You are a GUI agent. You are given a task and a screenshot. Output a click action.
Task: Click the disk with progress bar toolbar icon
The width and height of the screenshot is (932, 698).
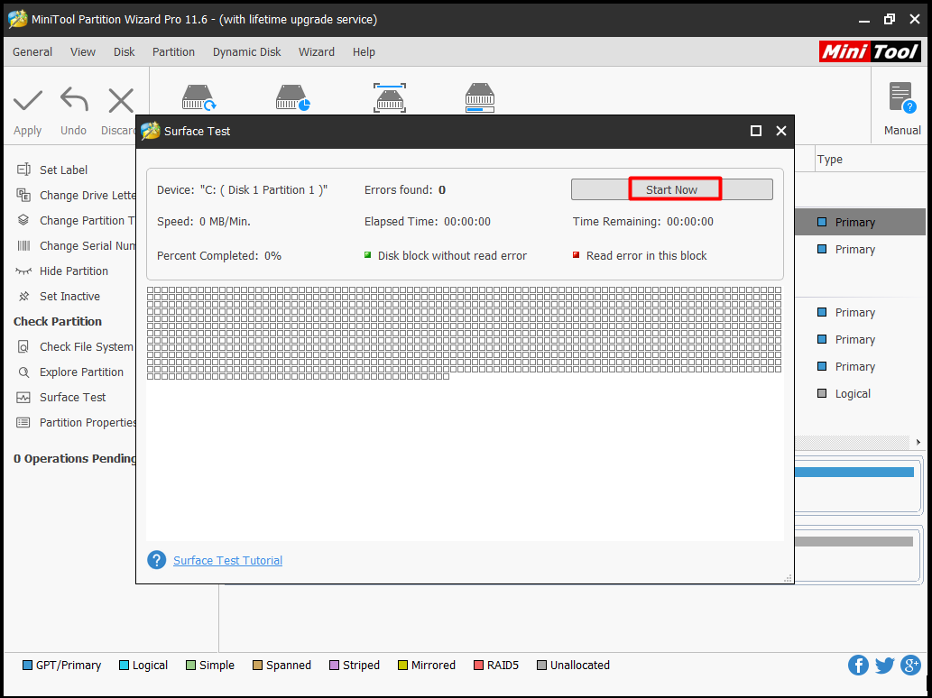click(480, 97)
